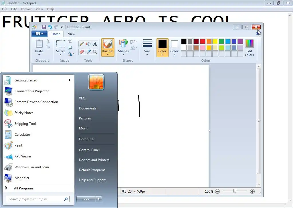293x208 pixels.
Task: Click the Cut scissors icon
Action: 48,41
